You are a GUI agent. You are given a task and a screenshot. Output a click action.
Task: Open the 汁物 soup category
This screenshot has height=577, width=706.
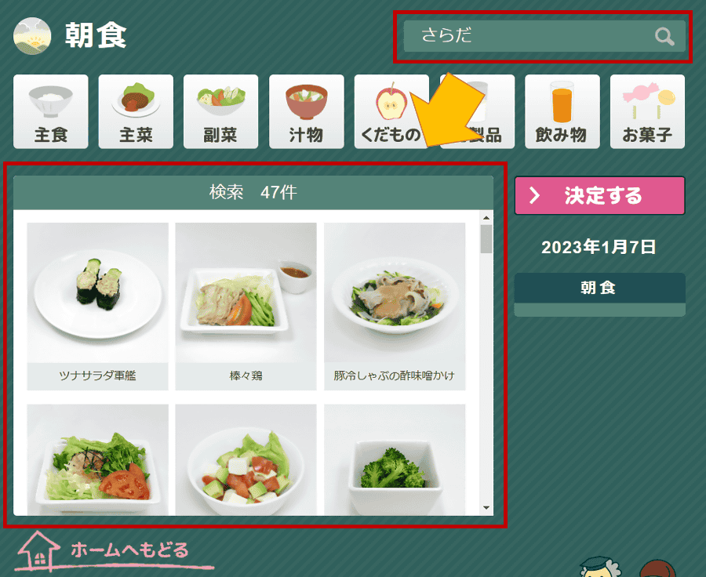coord(307,111)
